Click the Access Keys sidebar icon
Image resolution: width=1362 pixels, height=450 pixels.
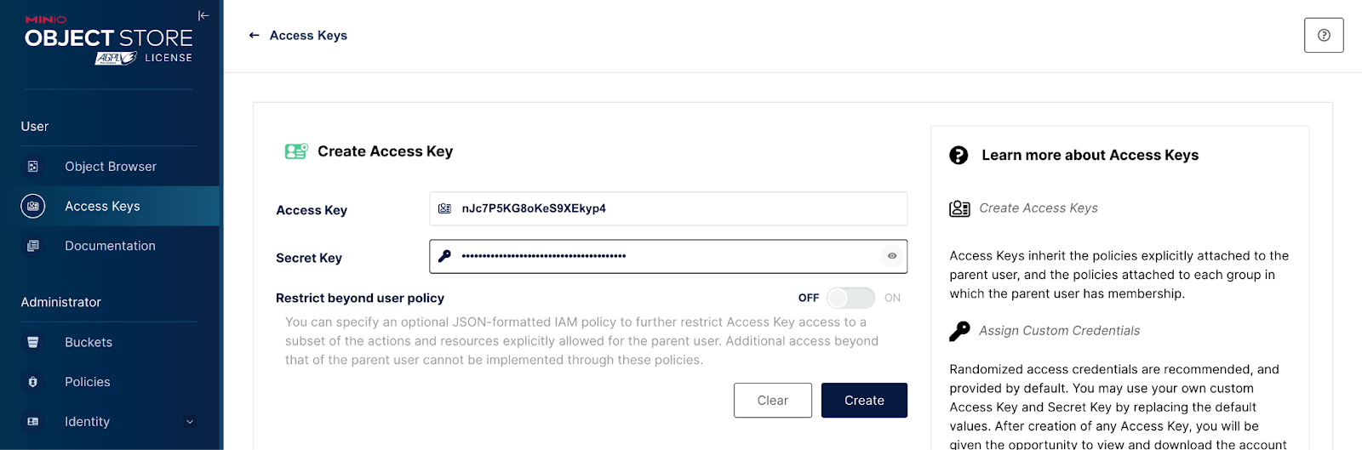(33, 206)
